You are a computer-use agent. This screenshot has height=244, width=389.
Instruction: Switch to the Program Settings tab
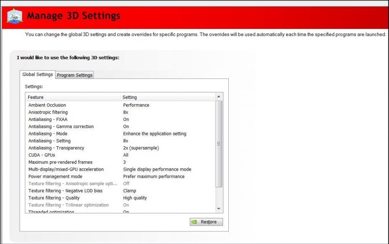[74, 75]
